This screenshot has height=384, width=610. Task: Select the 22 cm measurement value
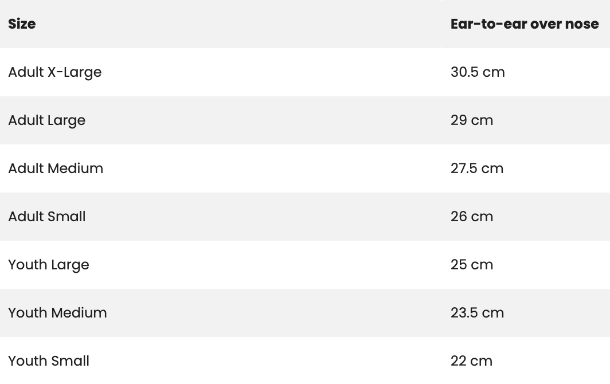(471, 361)
